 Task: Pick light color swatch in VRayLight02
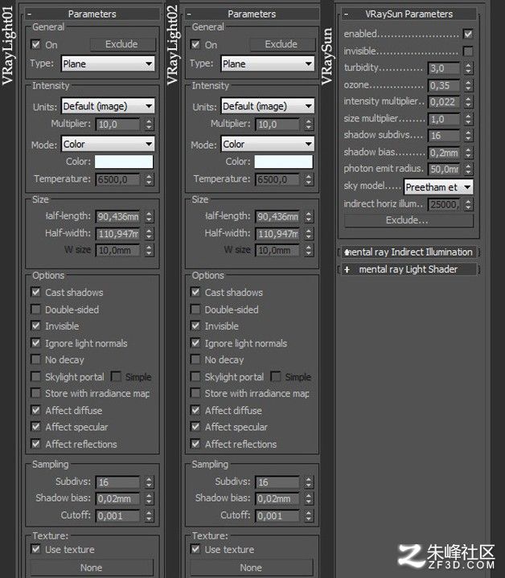pos(284,162)
